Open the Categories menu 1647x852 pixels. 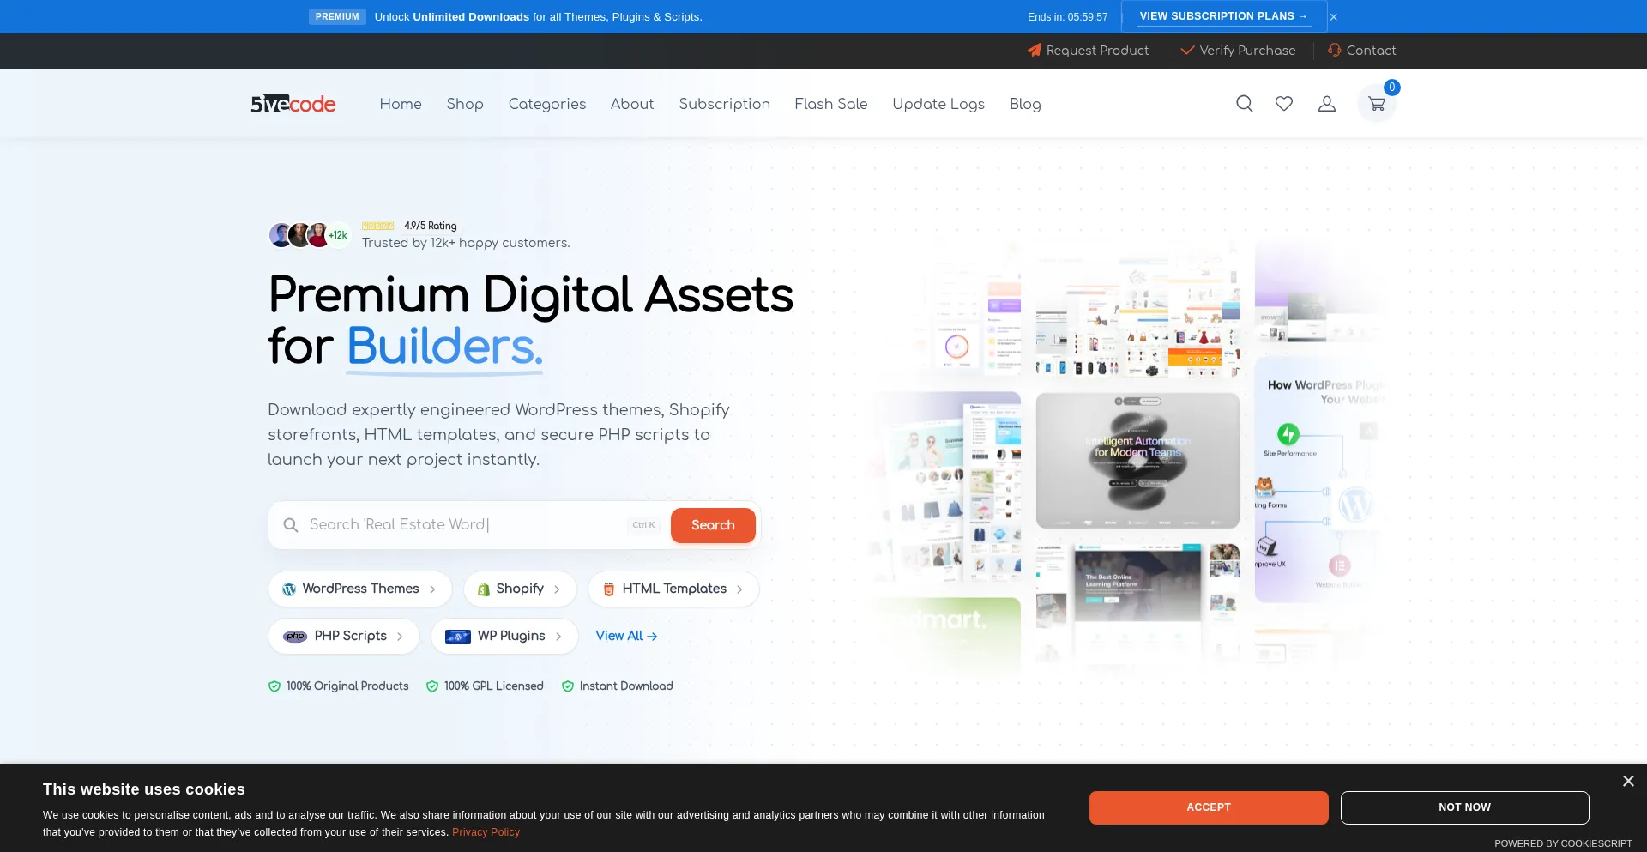click(547, 104)
